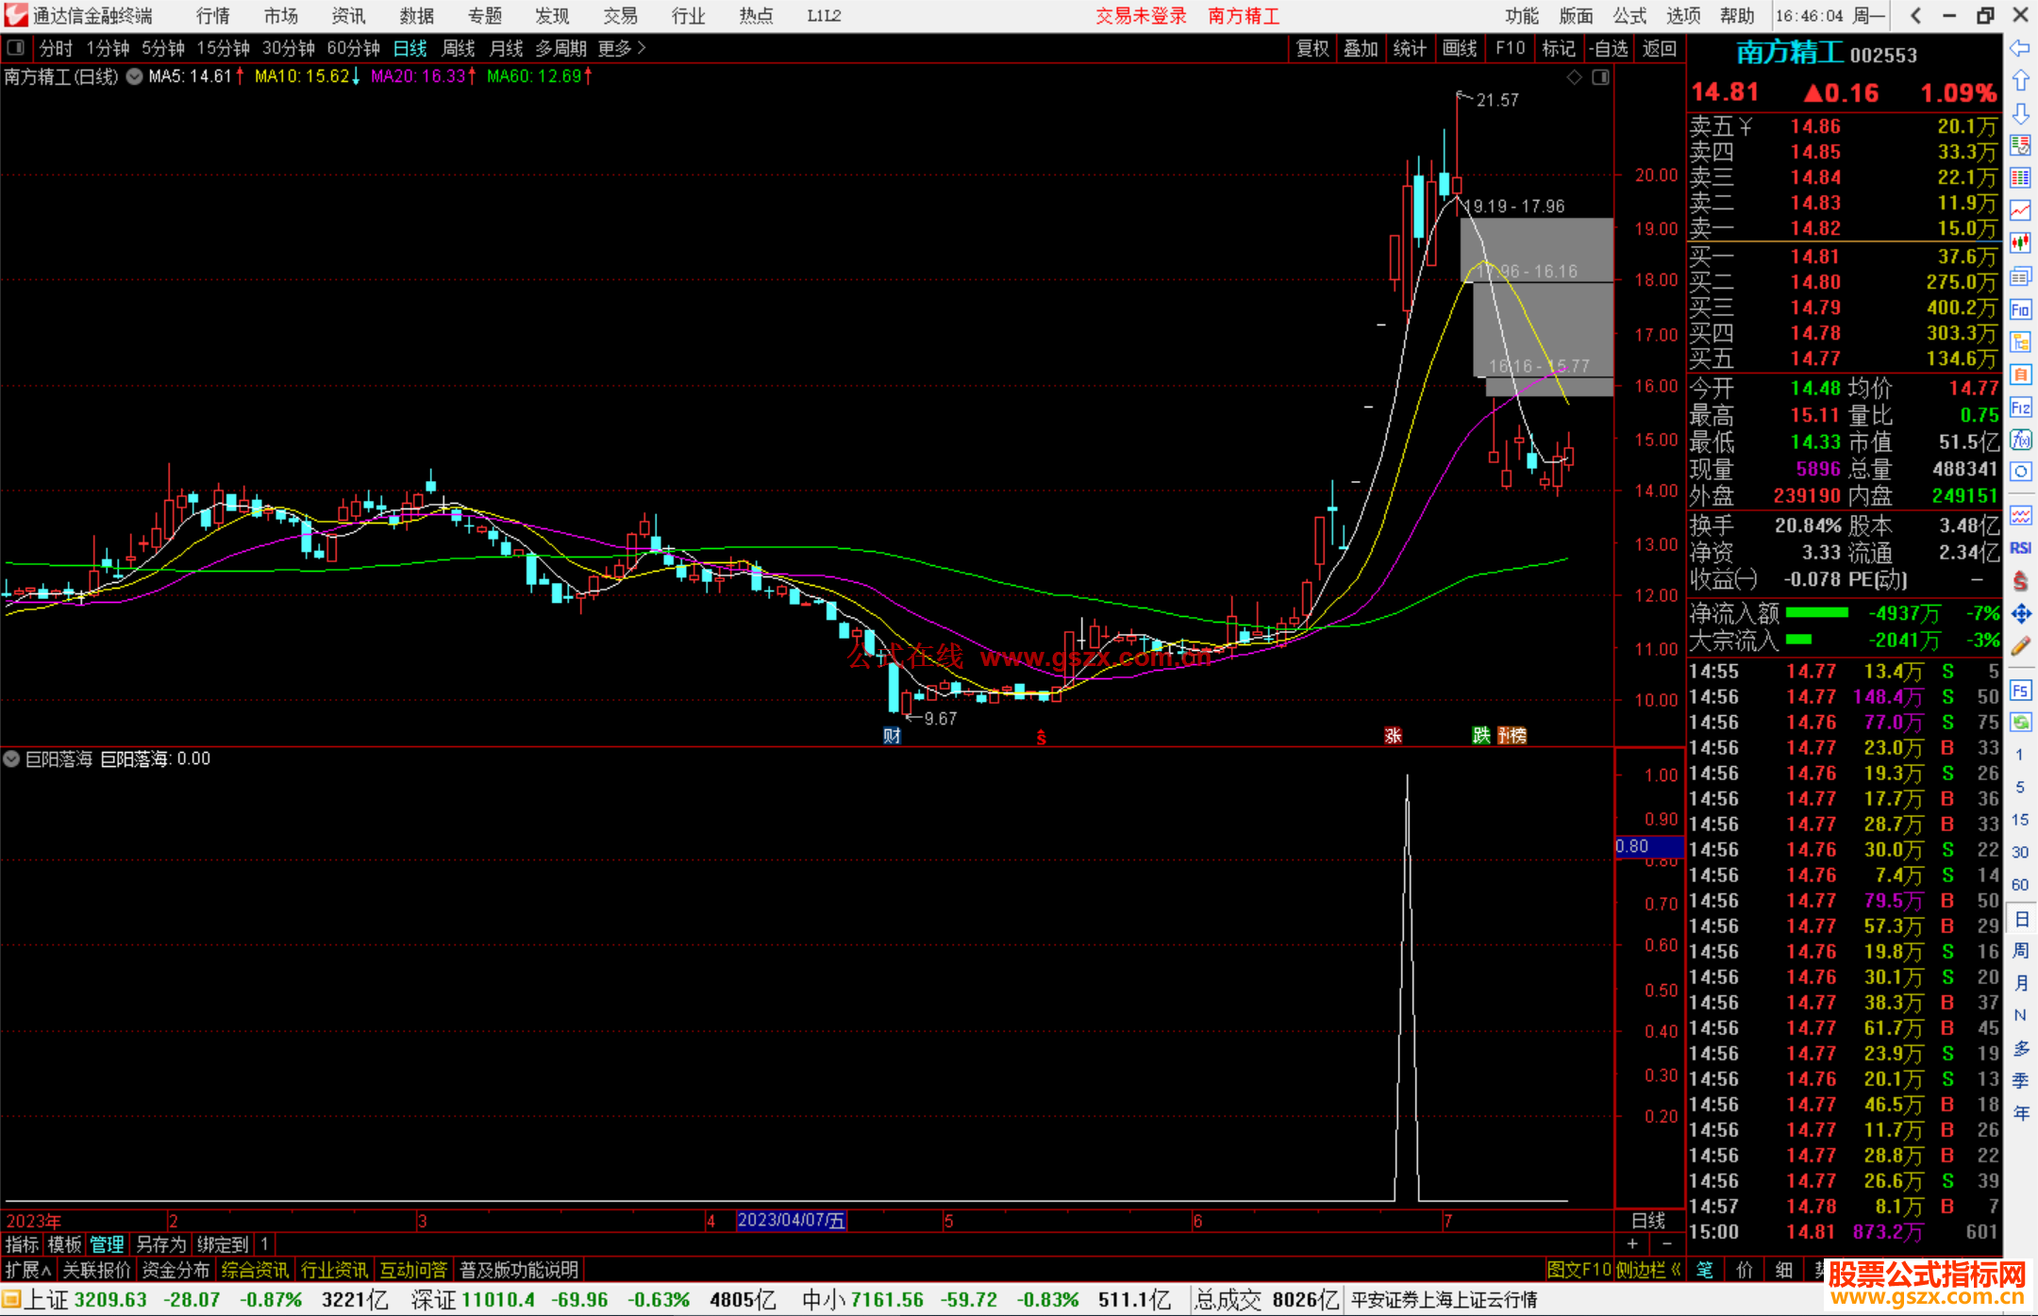Click the RSI indicator icon
This screenshot has width=2038, height=1316.
[2020, 548]
